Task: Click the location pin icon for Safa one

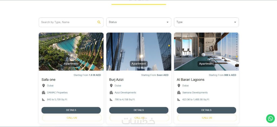Action: tap(44, 86)
